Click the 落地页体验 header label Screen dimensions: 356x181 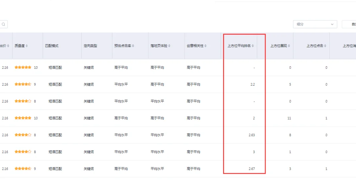coord(159,46)
